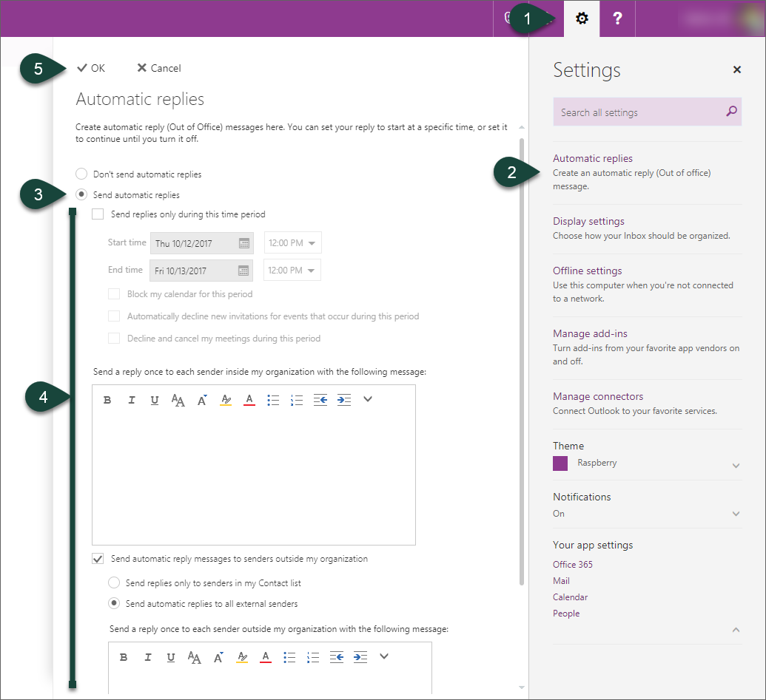This screenshot has width=766, height=700.
Task: Uncheck sending replies to senders outside my organization
Action: click(x=98, y=559)
